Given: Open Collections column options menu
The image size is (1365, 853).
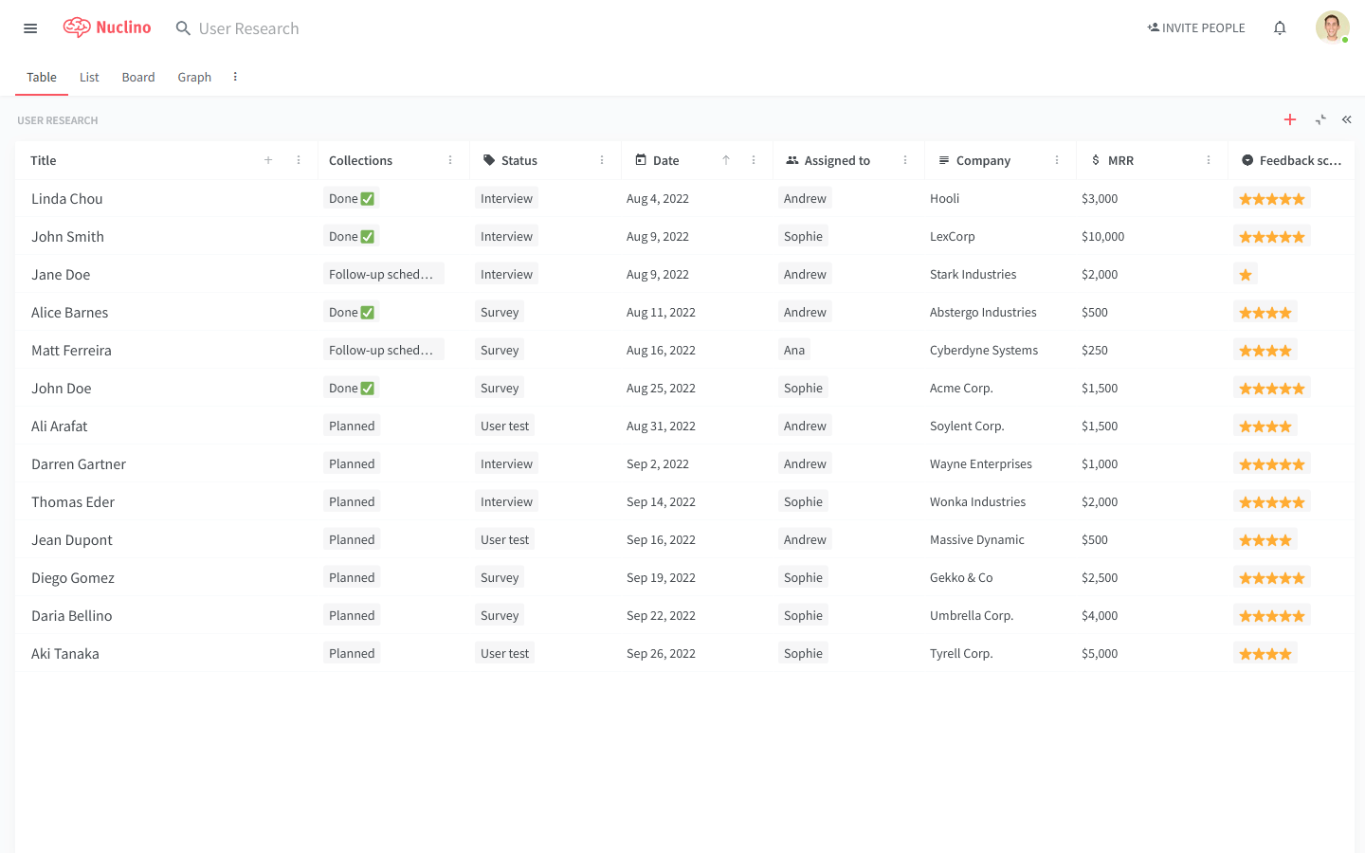Looking at the screenshot, I should point(450,160).
